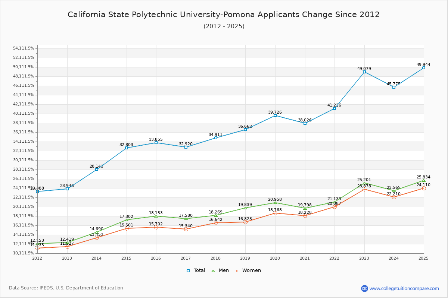This screenshot has height=298, width=448.
Task: Click the 54,111.5% y-axis label
Action: [24, 48]
